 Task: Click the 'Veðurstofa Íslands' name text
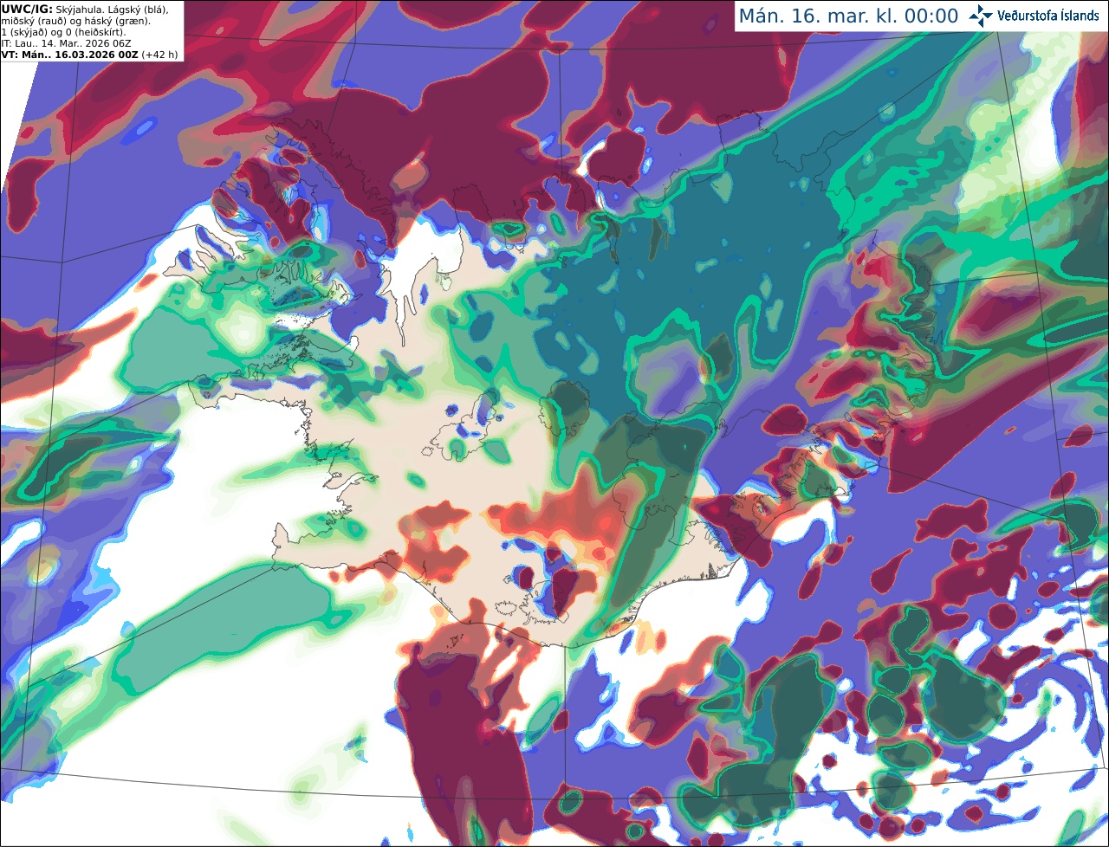coord(1048,16)
